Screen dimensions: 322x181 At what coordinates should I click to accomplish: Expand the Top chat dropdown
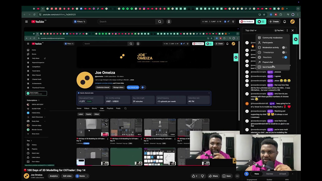click(251, 30)
